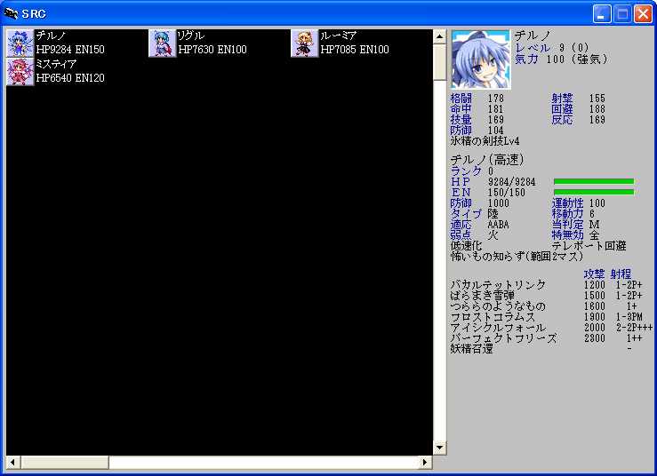This screenshot has height=476, width=657.
Task: Click the 適応 AABA value
Action: coord(498,225)
